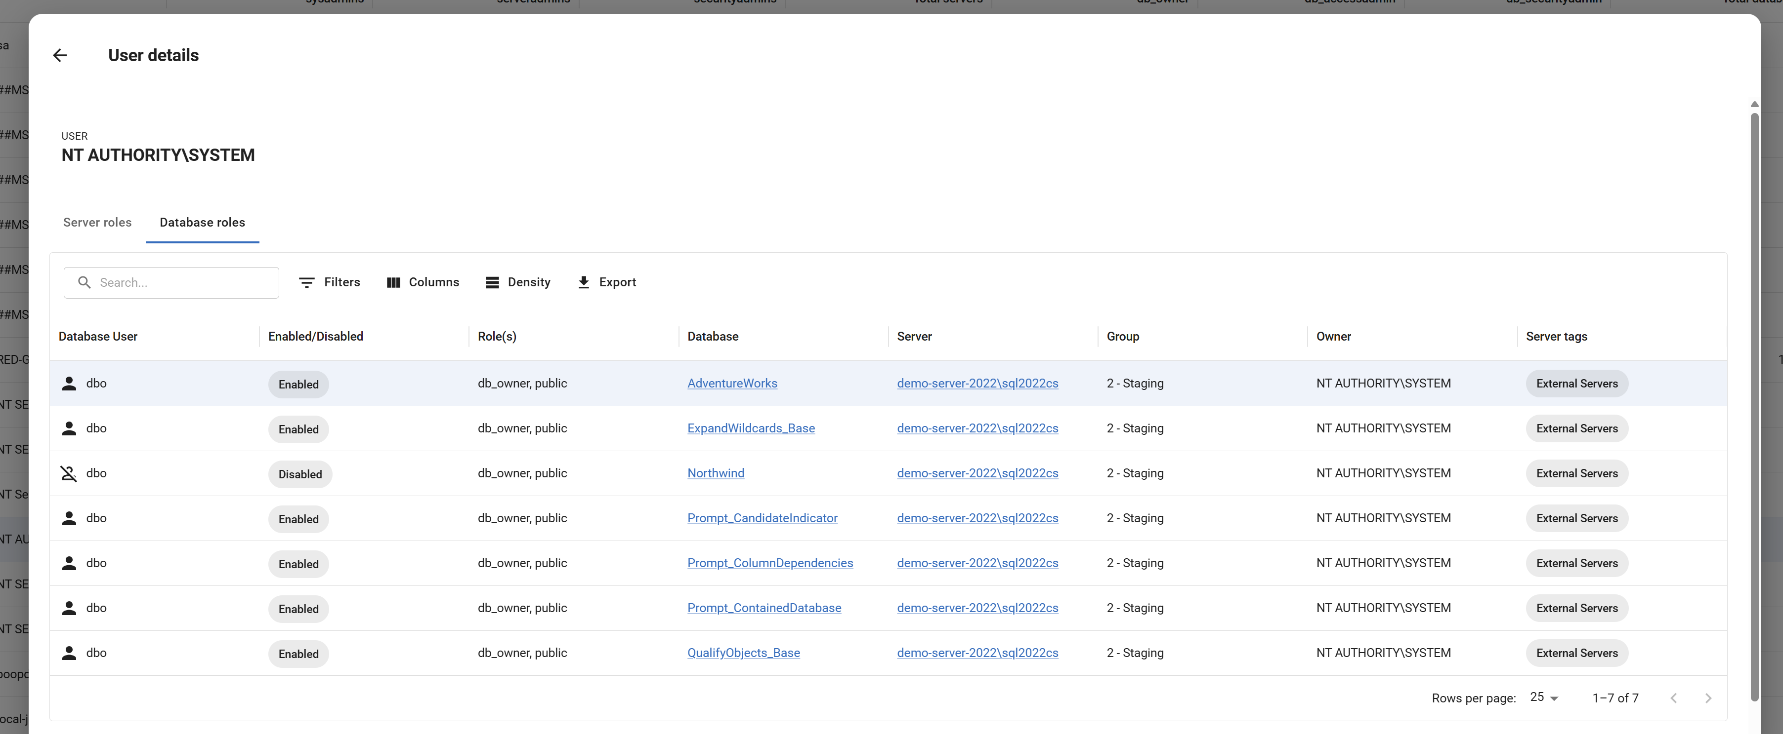Open the server link in the QualifyObjects_Base row
This screenshot has width=1783, height=734.
976,653
